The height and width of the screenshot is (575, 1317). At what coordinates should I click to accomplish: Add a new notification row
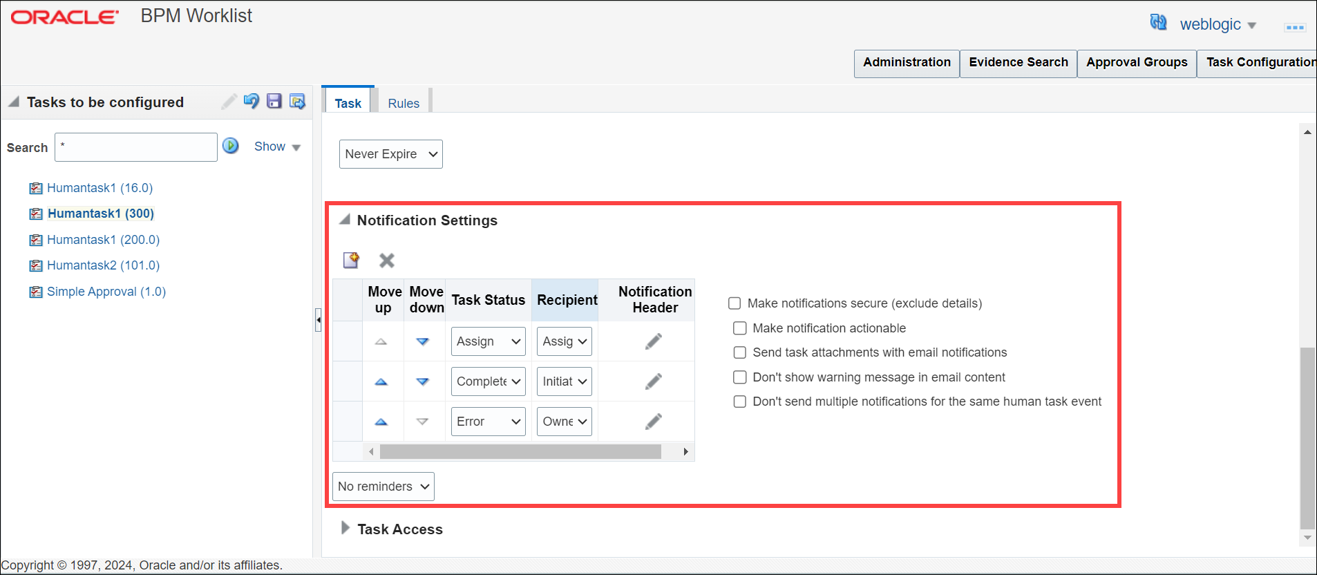[x=351, y=260]
